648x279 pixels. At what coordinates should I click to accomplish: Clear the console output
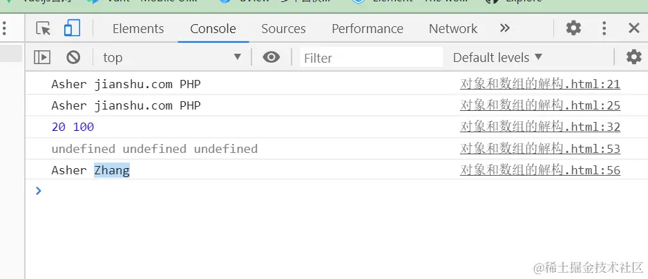(73, 57)
